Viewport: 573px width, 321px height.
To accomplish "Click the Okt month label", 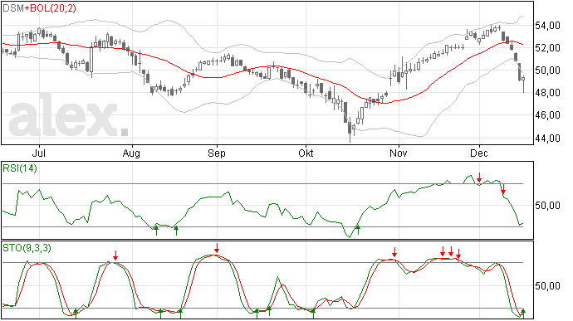I will coord(306,153).
